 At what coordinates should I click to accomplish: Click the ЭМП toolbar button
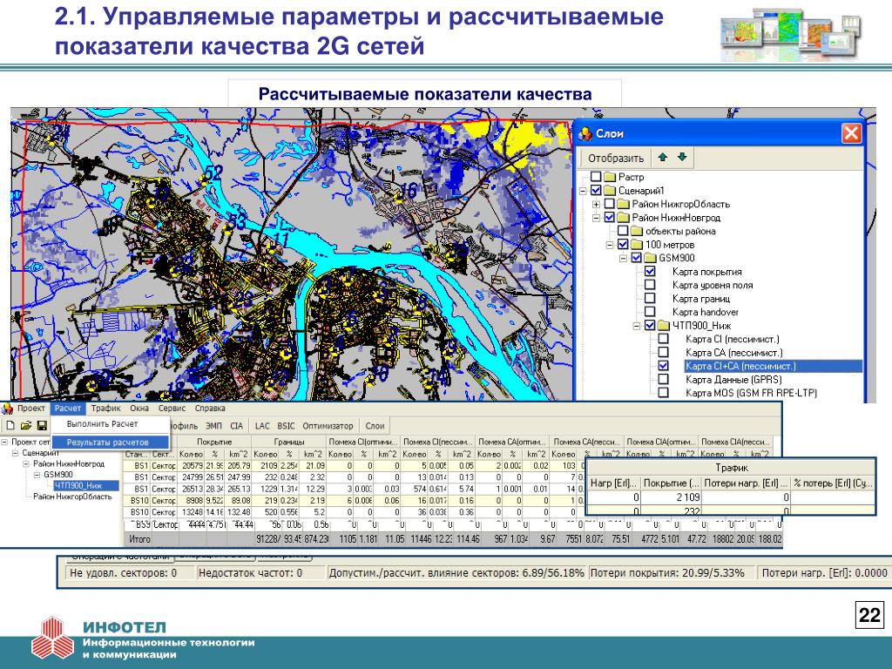(x=214, y=425)
